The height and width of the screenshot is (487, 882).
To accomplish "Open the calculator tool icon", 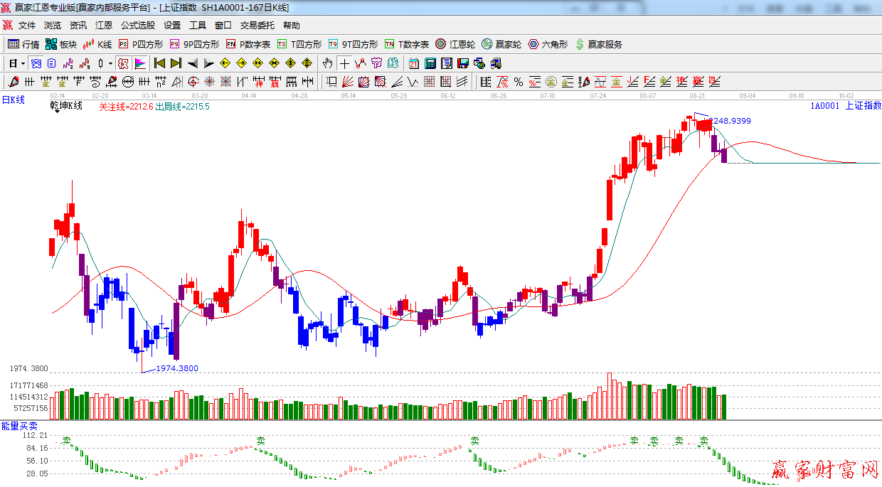I will (430, 63).
